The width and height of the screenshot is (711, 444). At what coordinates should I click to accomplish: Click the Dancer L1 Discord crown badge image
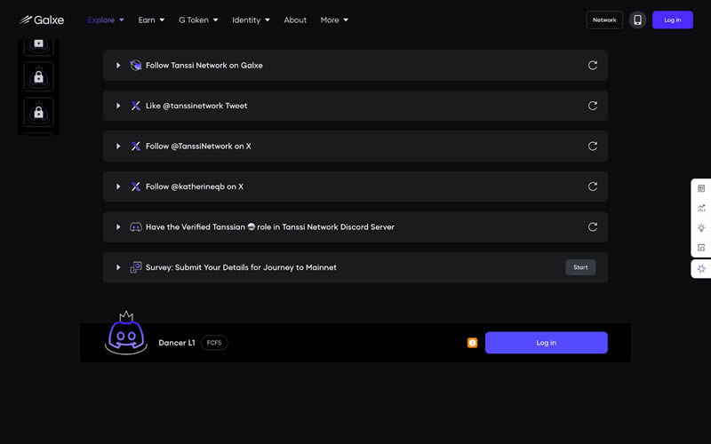(126, 334)
